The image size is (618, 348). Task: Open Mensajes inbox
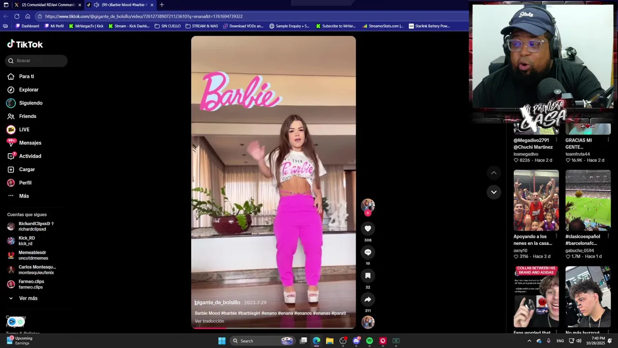click(x=24, y=143)
